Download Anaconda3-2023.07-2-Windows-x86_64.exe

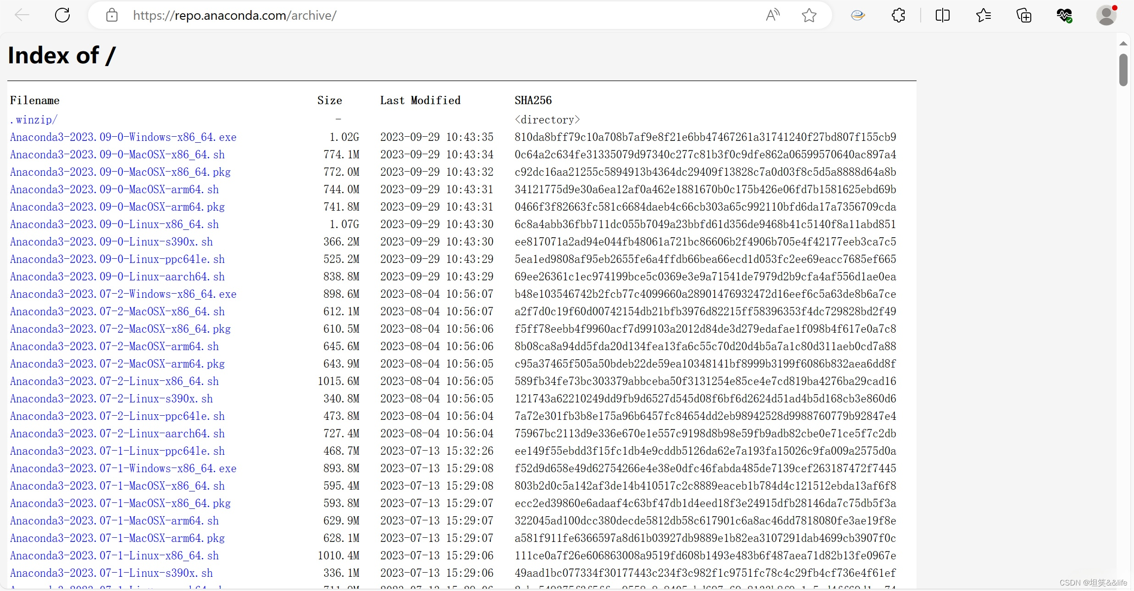pyautogui.click(x=123, y=294)
